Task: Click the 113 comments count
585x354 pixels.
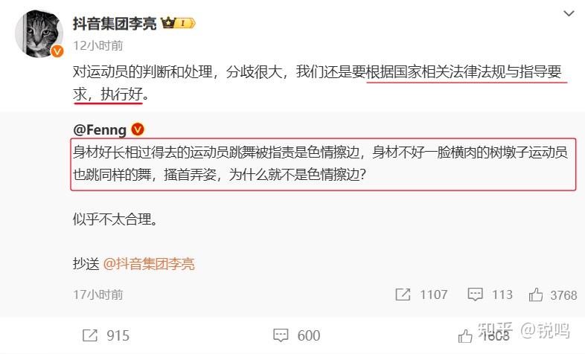Action: [502, 295]
